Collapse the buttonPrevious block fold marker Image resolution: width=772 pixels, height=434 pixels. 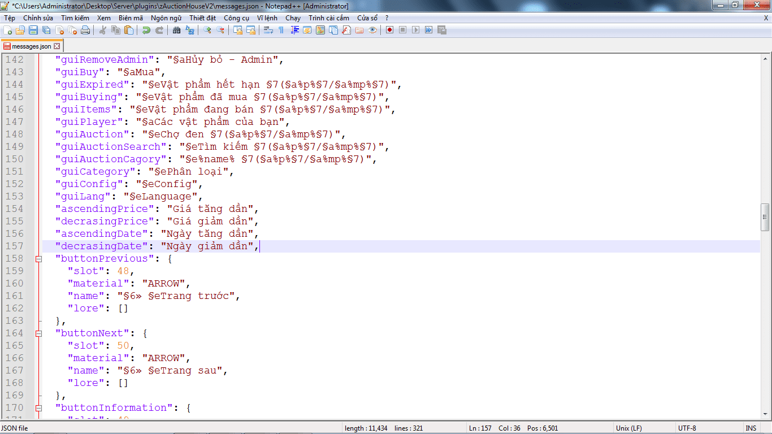click(x=38, y=259)
